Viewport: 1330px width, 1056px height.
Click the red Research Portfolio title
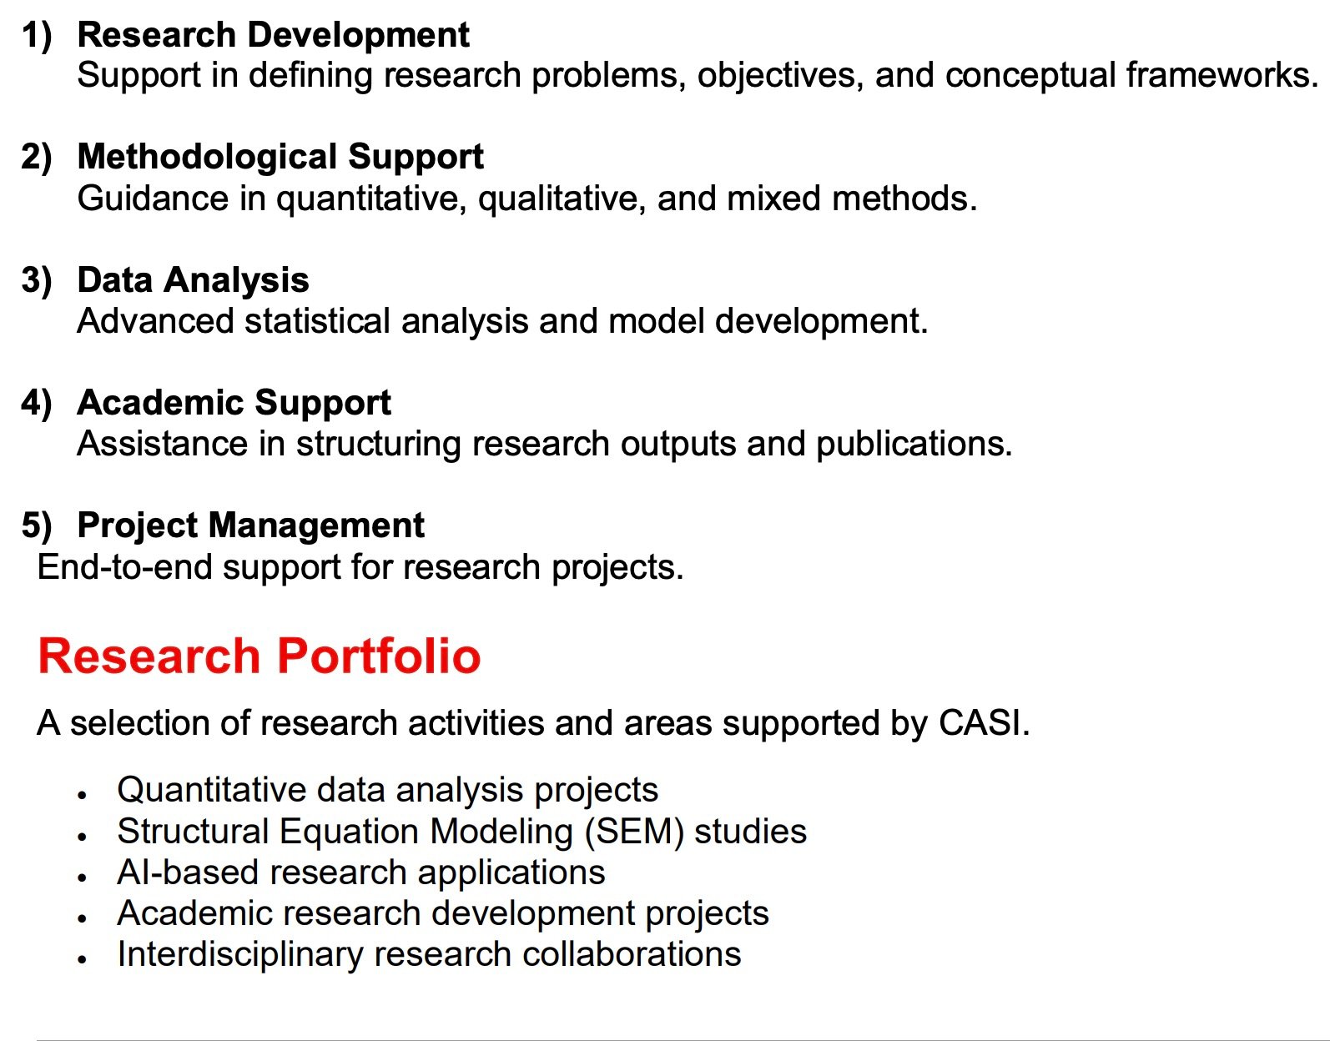point(259,656)
